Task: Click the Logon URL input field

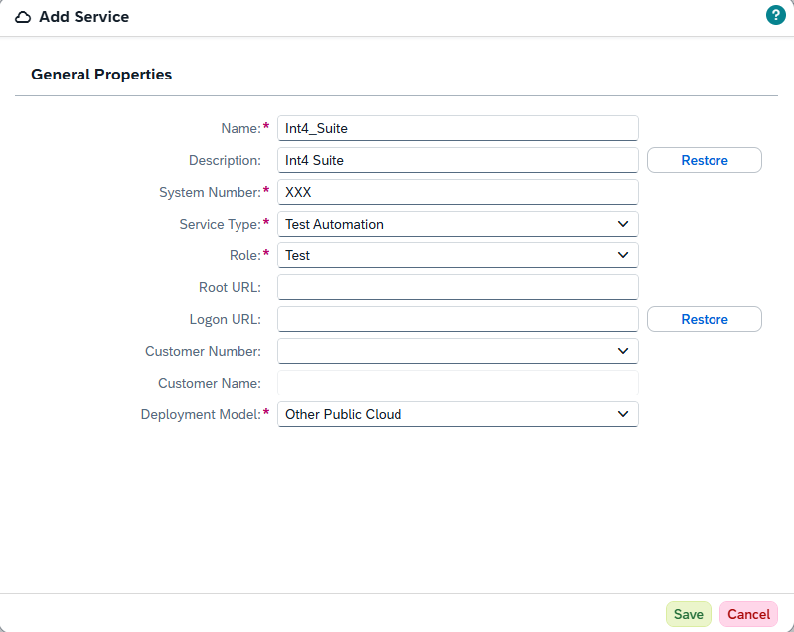Action: point(458,320)
